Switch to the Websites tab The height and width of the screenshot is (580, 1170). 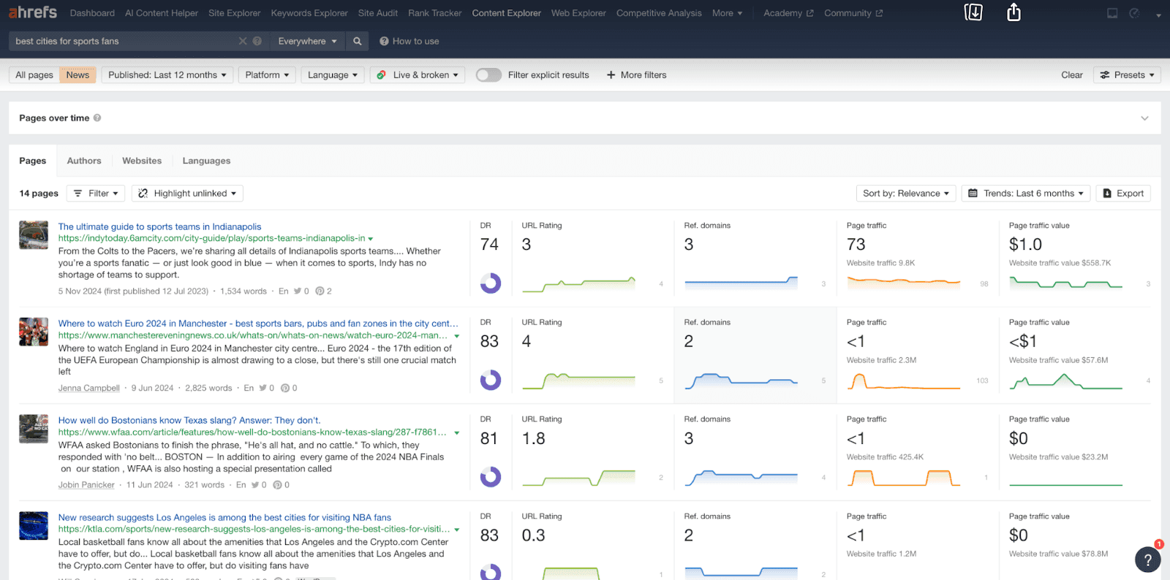[142, 161]
